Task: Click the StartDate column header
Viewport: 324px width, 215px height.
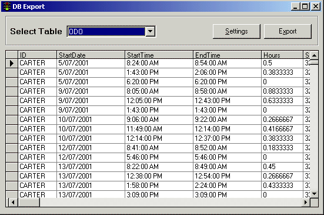Action: pos(91,55)
